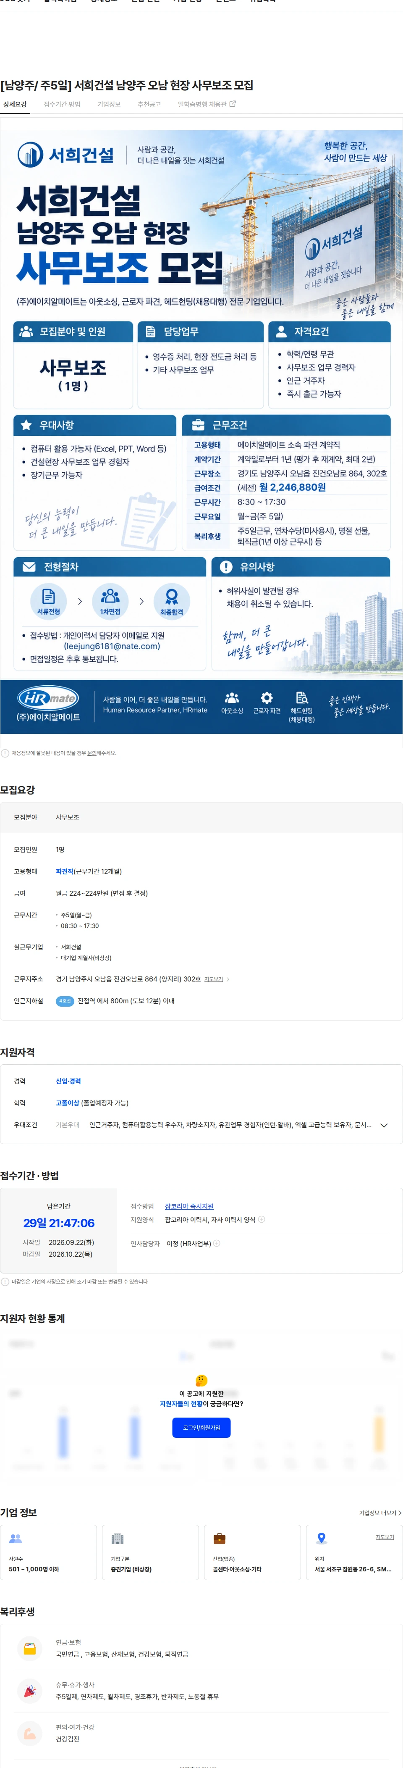Click the HRmate logo in footer banner
Screen dimensions: 403x1768
48,698
